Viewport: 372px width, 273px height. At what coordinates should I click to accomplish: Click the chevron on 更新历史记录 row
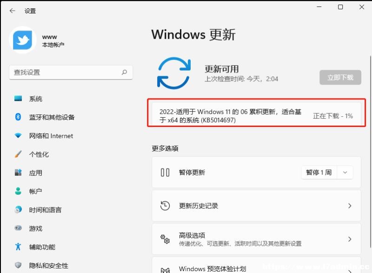tap(350, 206)
